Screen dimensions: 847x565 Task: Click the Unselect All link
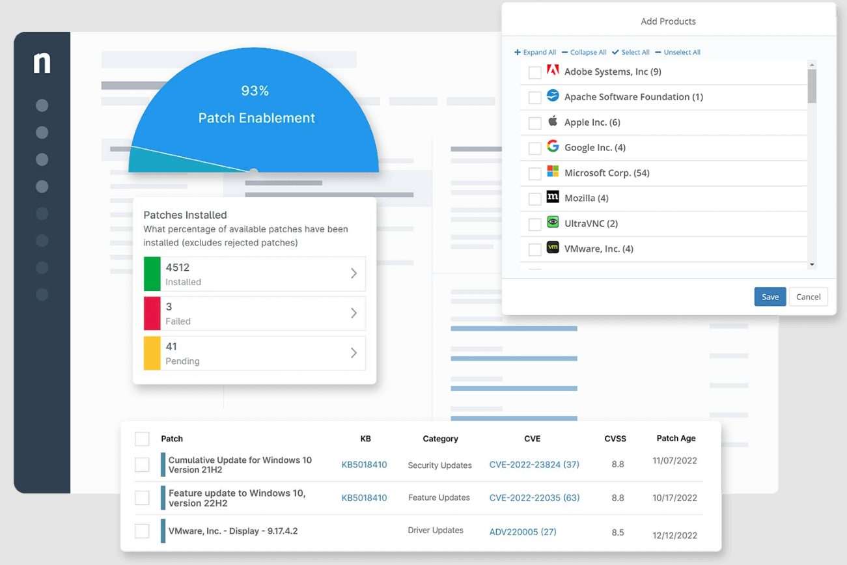[678, 52]
